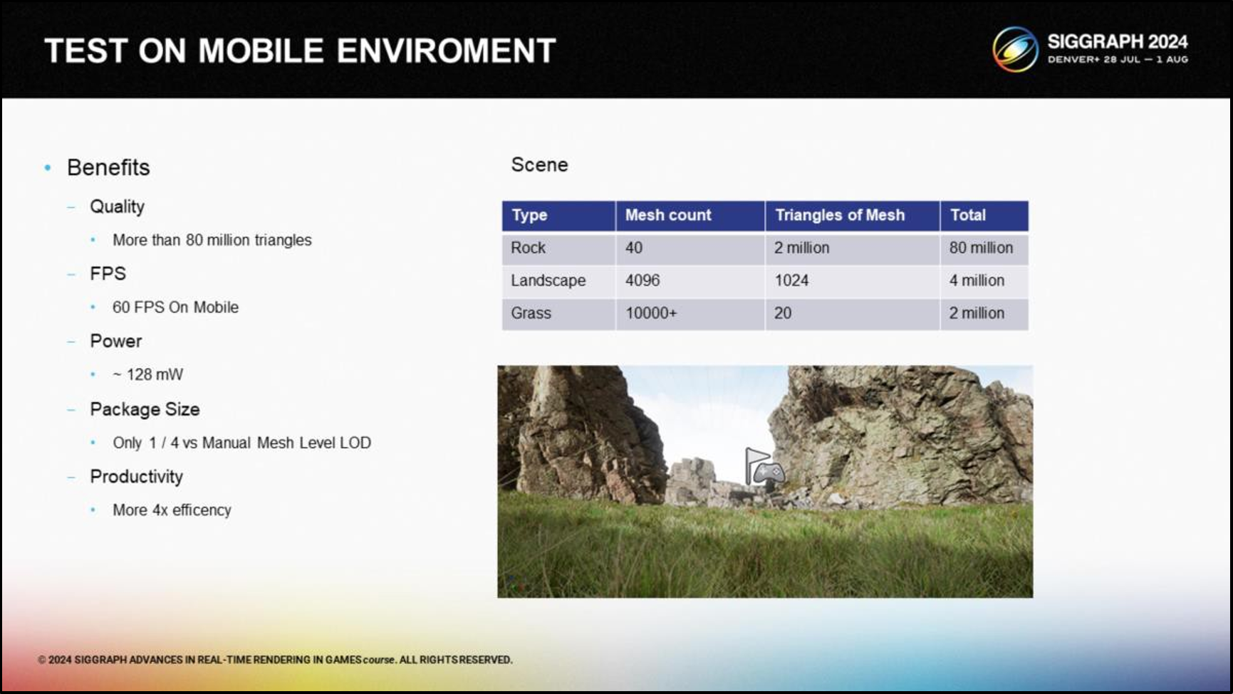Screen dimensions: 1233x694
Task: Click the 'SIGGRAPH 2024' text
Action: tap(1118, 42)
